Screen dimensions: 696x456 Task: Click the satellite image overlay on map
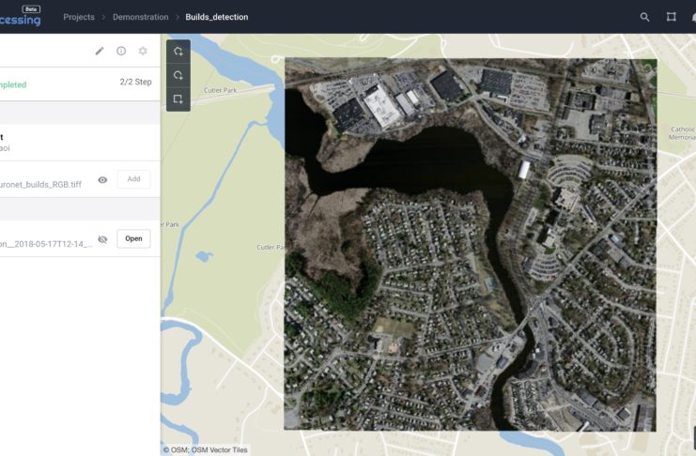tap(470, 244)
